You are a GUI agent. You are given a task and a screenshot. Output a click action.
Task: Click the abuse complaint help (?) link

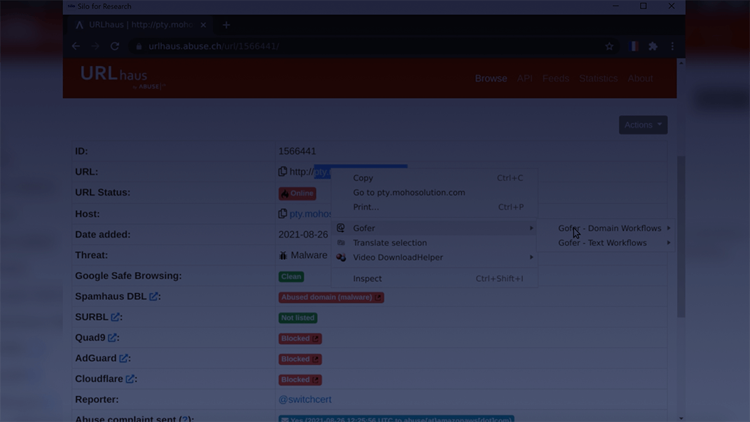pos(184,419)
